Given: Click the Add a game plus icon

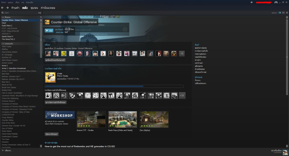Looking at the screenshot, I should [x=3, y=151].
